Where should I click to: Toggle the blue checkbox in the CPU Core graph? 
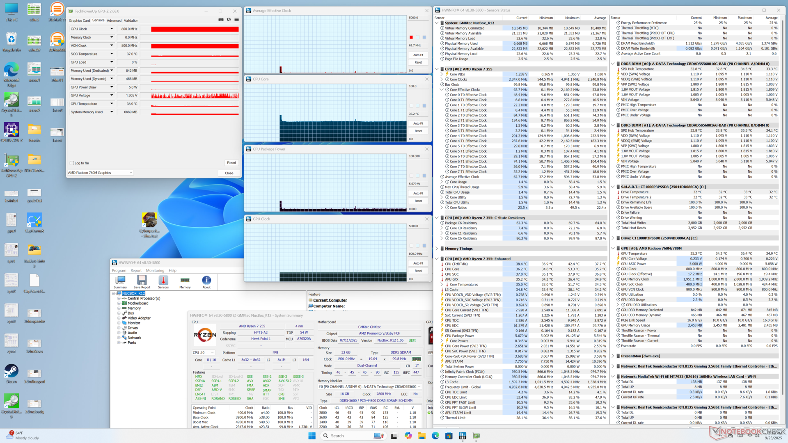tap(424, 106)
